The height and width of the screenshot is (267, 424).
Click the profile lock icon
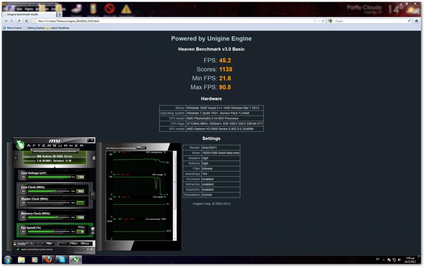(x=15, y=244)
